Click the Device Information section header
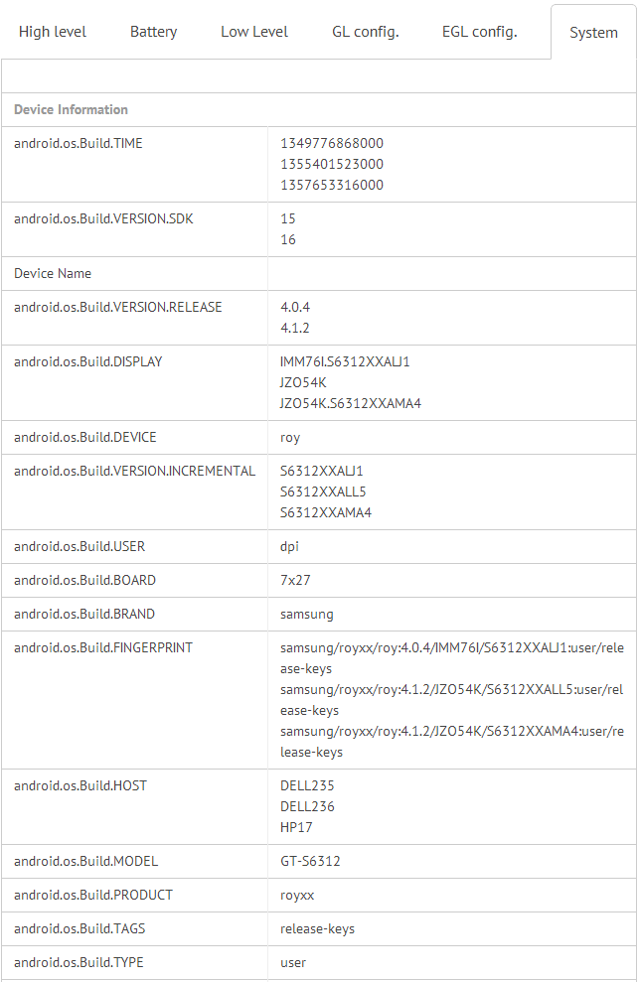 71,110
